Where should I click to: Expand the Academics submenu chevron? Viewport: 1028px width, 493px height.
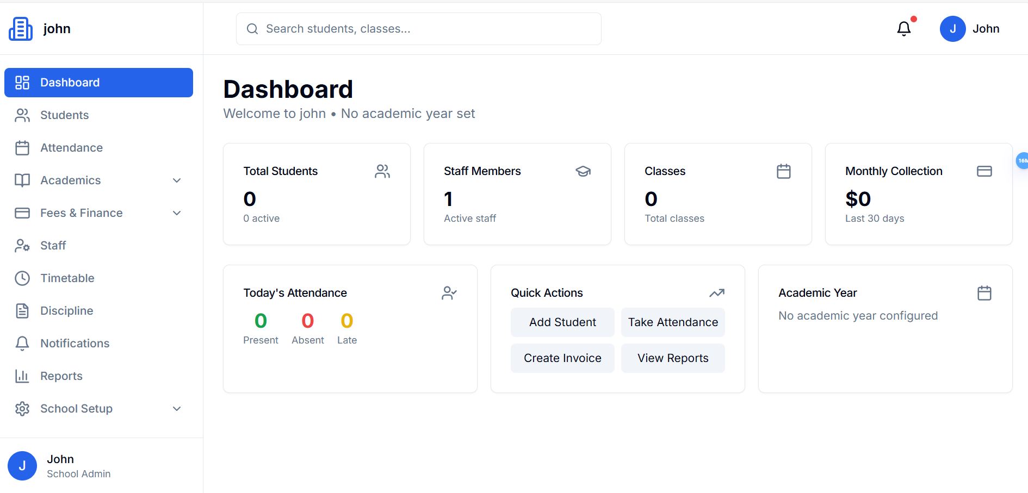(177, 180)
